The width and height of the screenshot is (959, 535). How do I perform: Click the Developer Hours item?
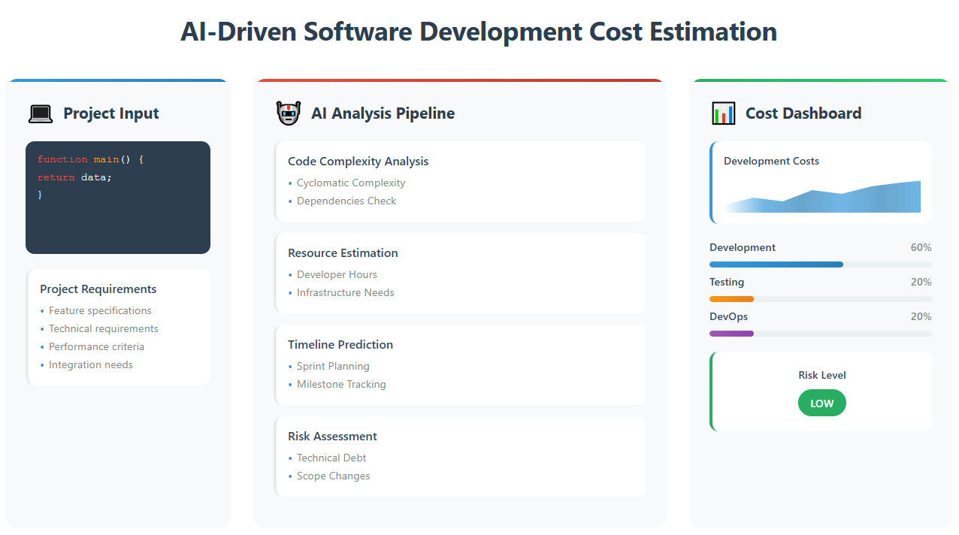(x=337, y=274)
